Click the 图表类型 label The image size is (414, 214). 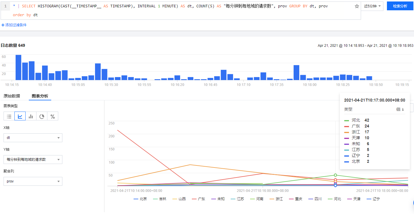click(x=11, y=106)
